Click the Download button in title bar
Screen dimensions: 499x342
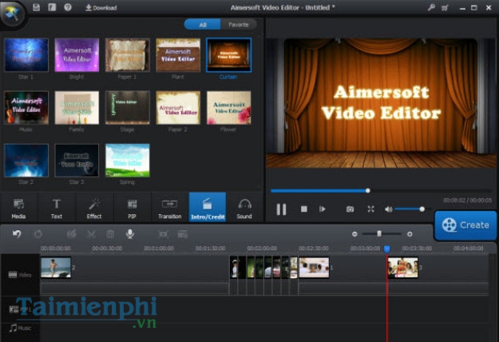(x=101, y=8)
